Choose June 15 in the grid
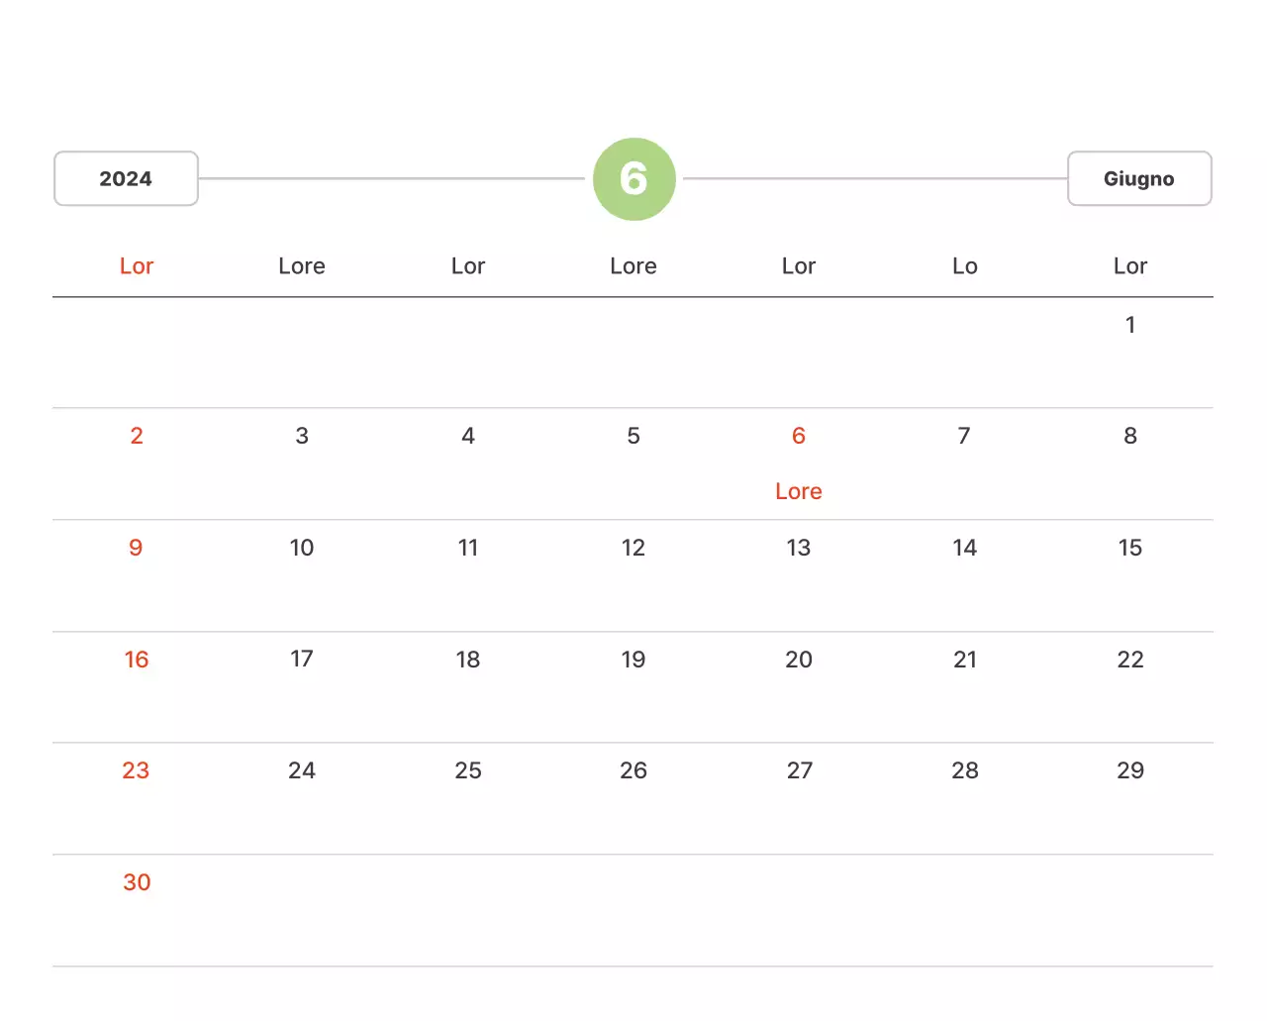Image resolution: width=1267 pixels, height=1021 pixels. pyautogui.click(x=1129, y=548)
